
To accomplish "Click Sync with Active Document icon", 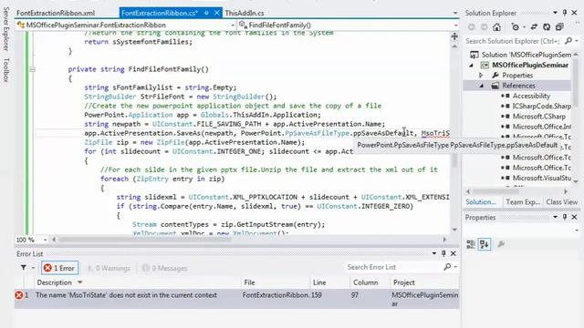I will (x=534, y=26).
